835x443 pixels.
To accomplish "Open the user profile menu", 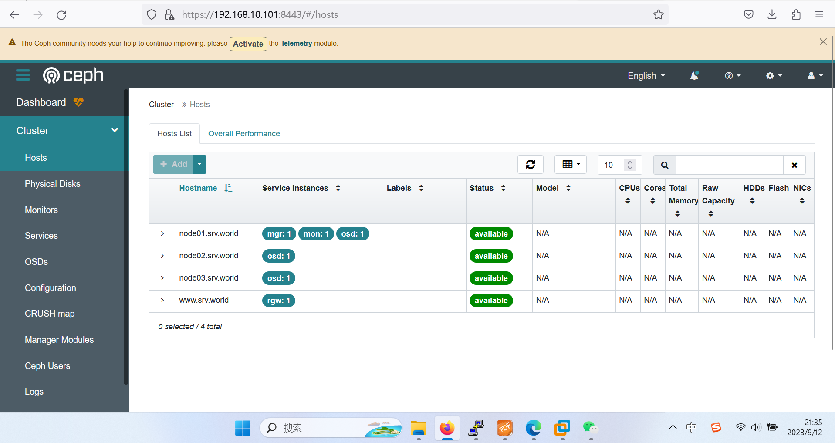I will [x=815, y=76].
